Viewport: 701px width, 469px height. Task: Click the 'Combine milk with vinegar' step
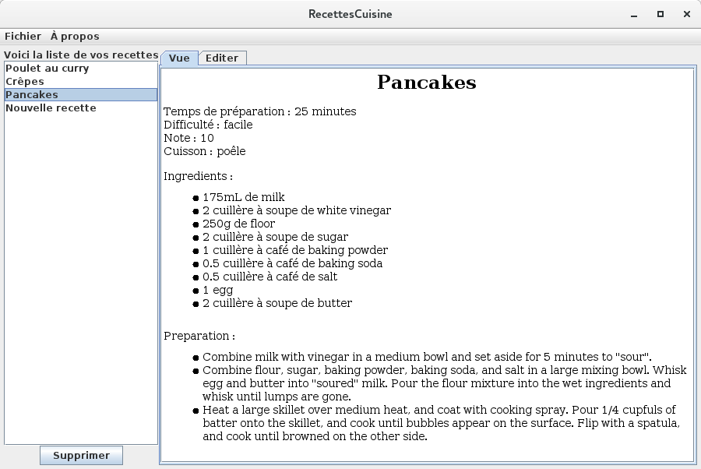pos(427,357)
